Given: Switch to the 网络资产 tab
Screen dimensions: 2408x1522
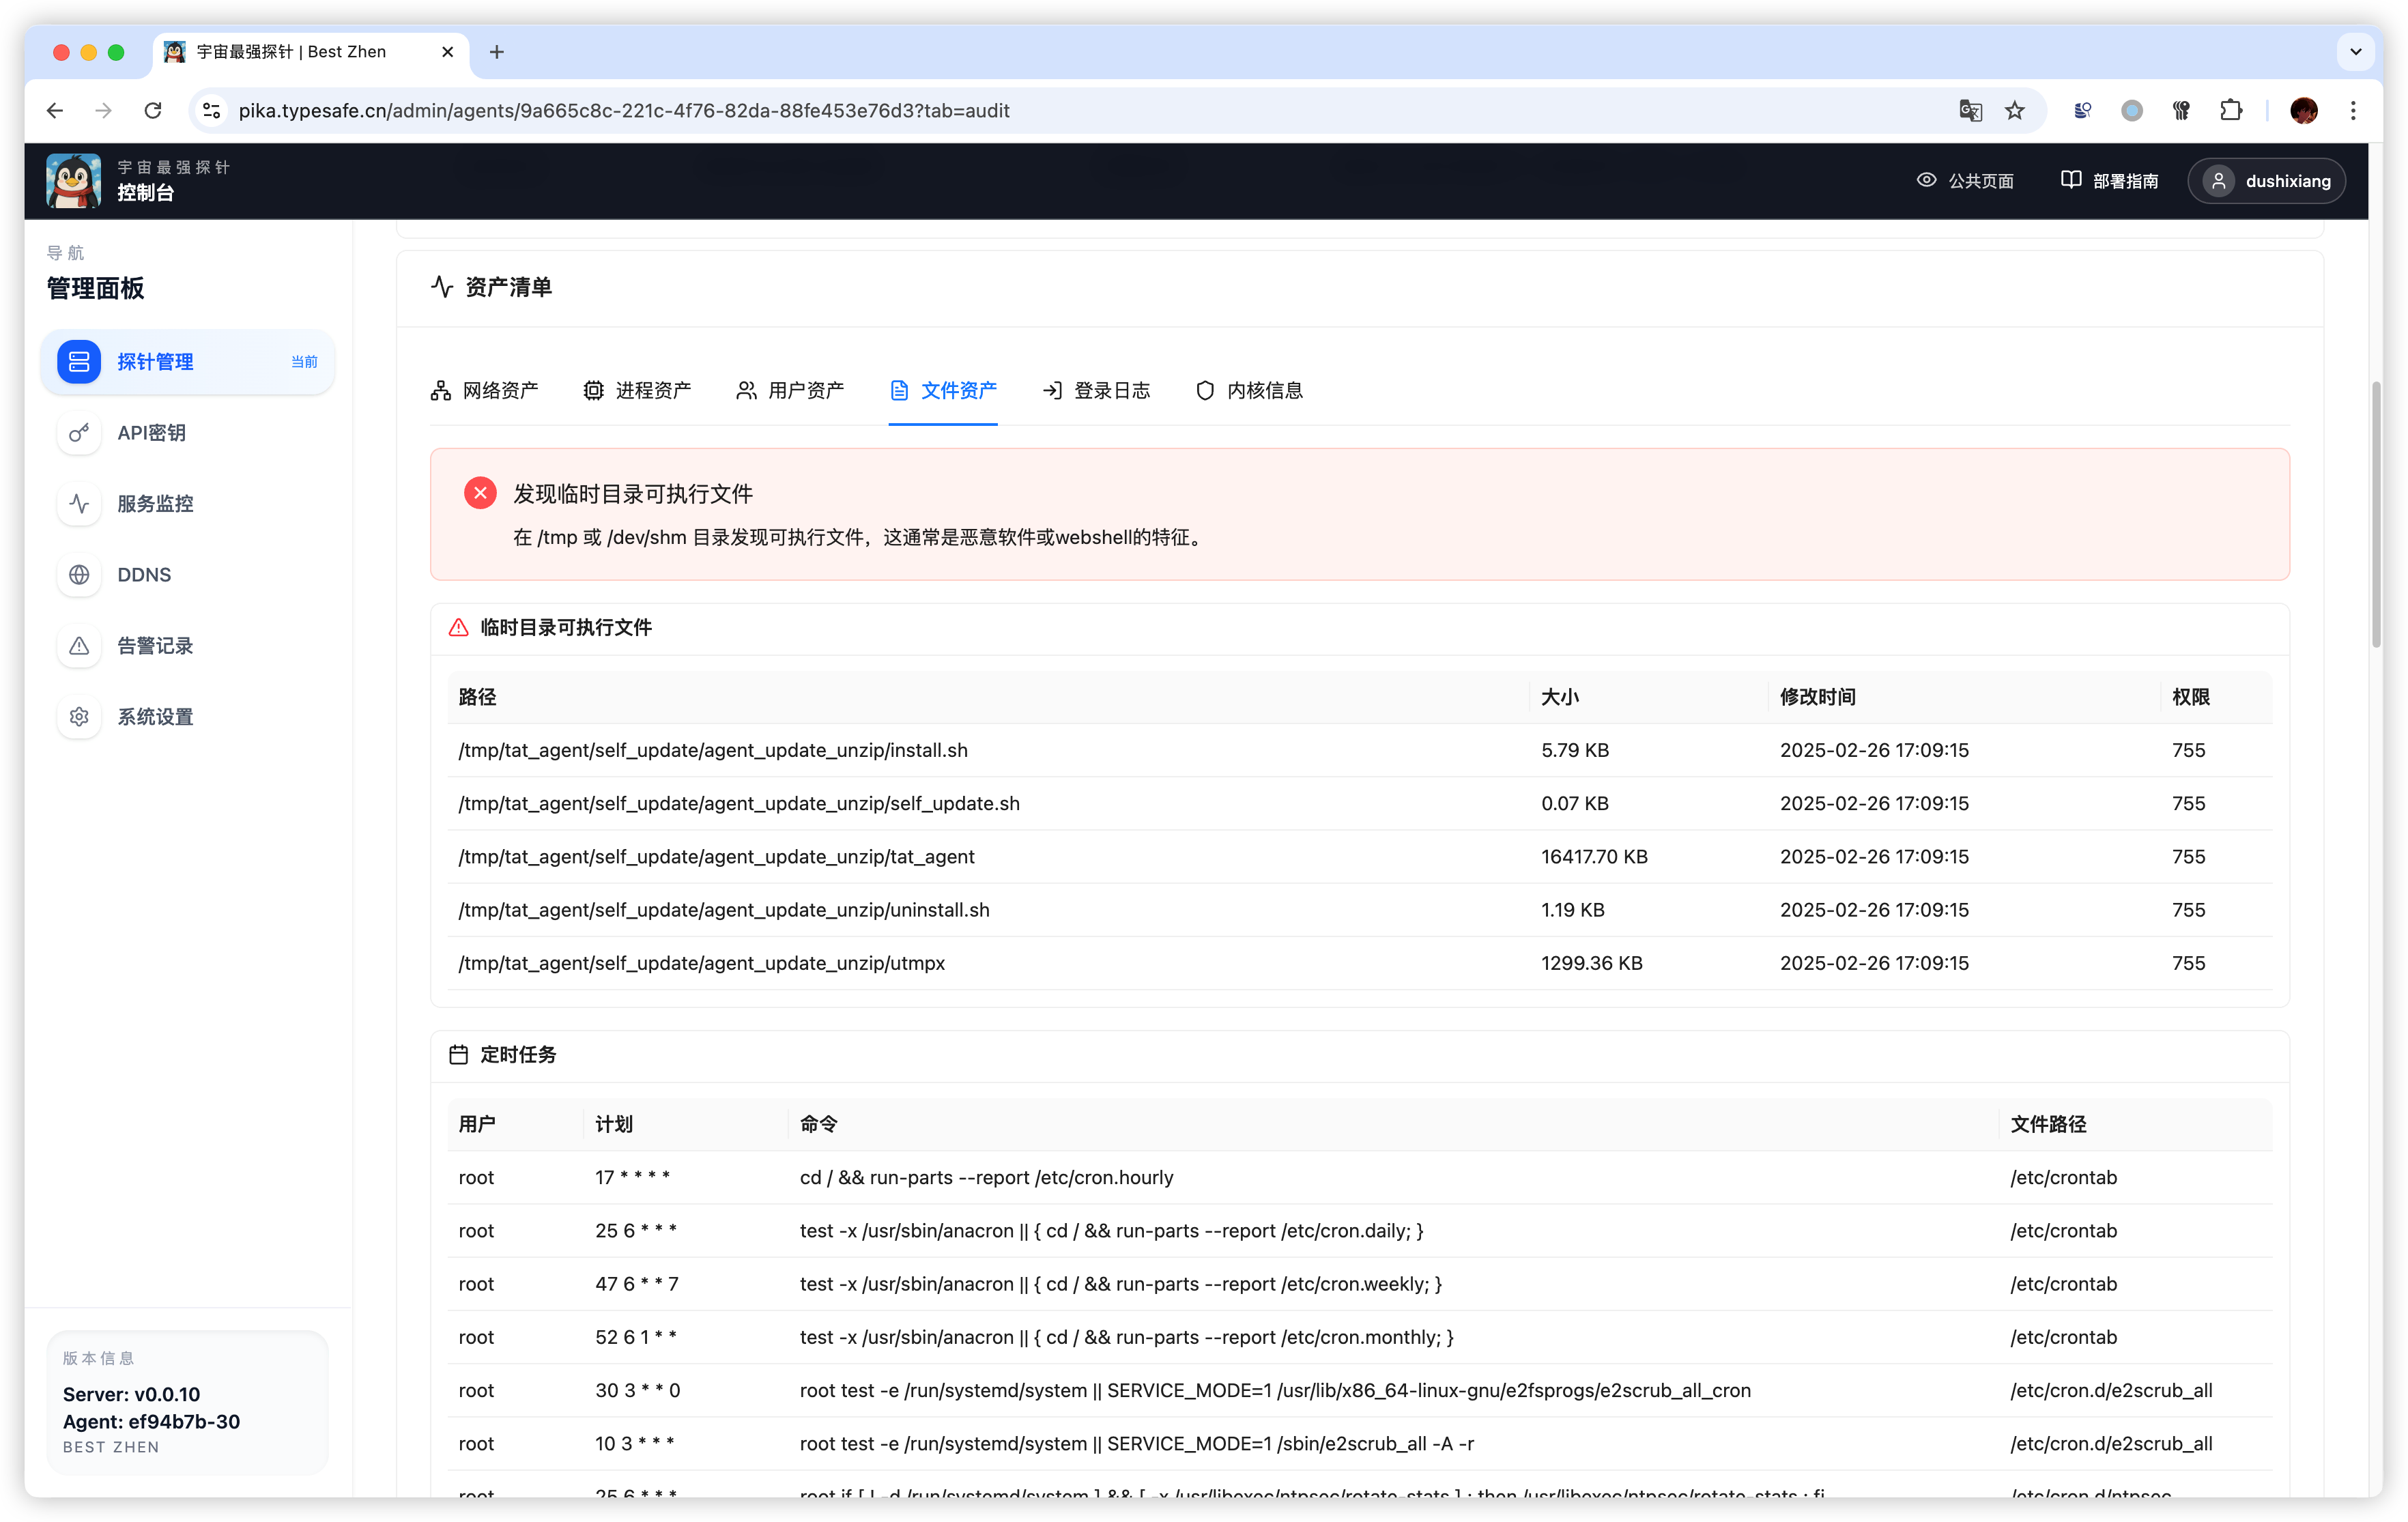Looking at the screenshot, I should 484,390.
